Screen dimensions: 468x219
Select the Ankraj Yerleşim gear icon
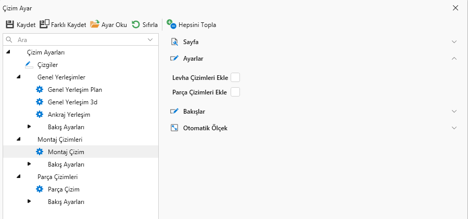click(x=40, y=114)
